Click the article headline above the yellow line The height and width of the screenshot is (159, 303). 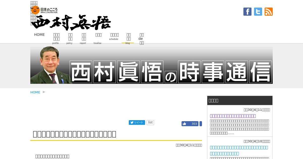tap(74, 134)
